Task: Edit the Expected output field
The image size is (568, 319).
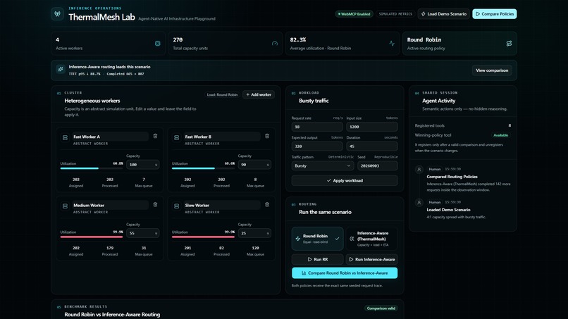Action: coord(317,146)
